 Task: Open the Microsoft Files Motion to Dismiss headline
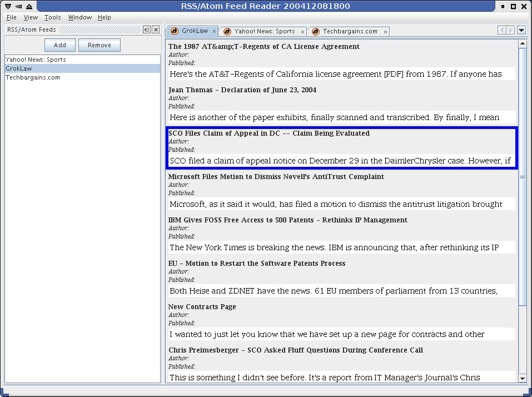coord(276,177)
